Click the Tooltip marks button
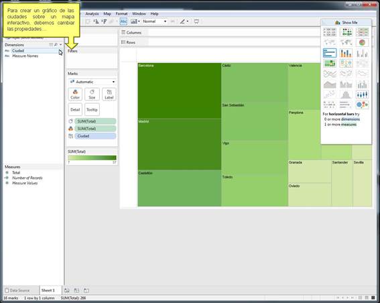The width and height of the screenshot is (380, 303). pos(92,109)
